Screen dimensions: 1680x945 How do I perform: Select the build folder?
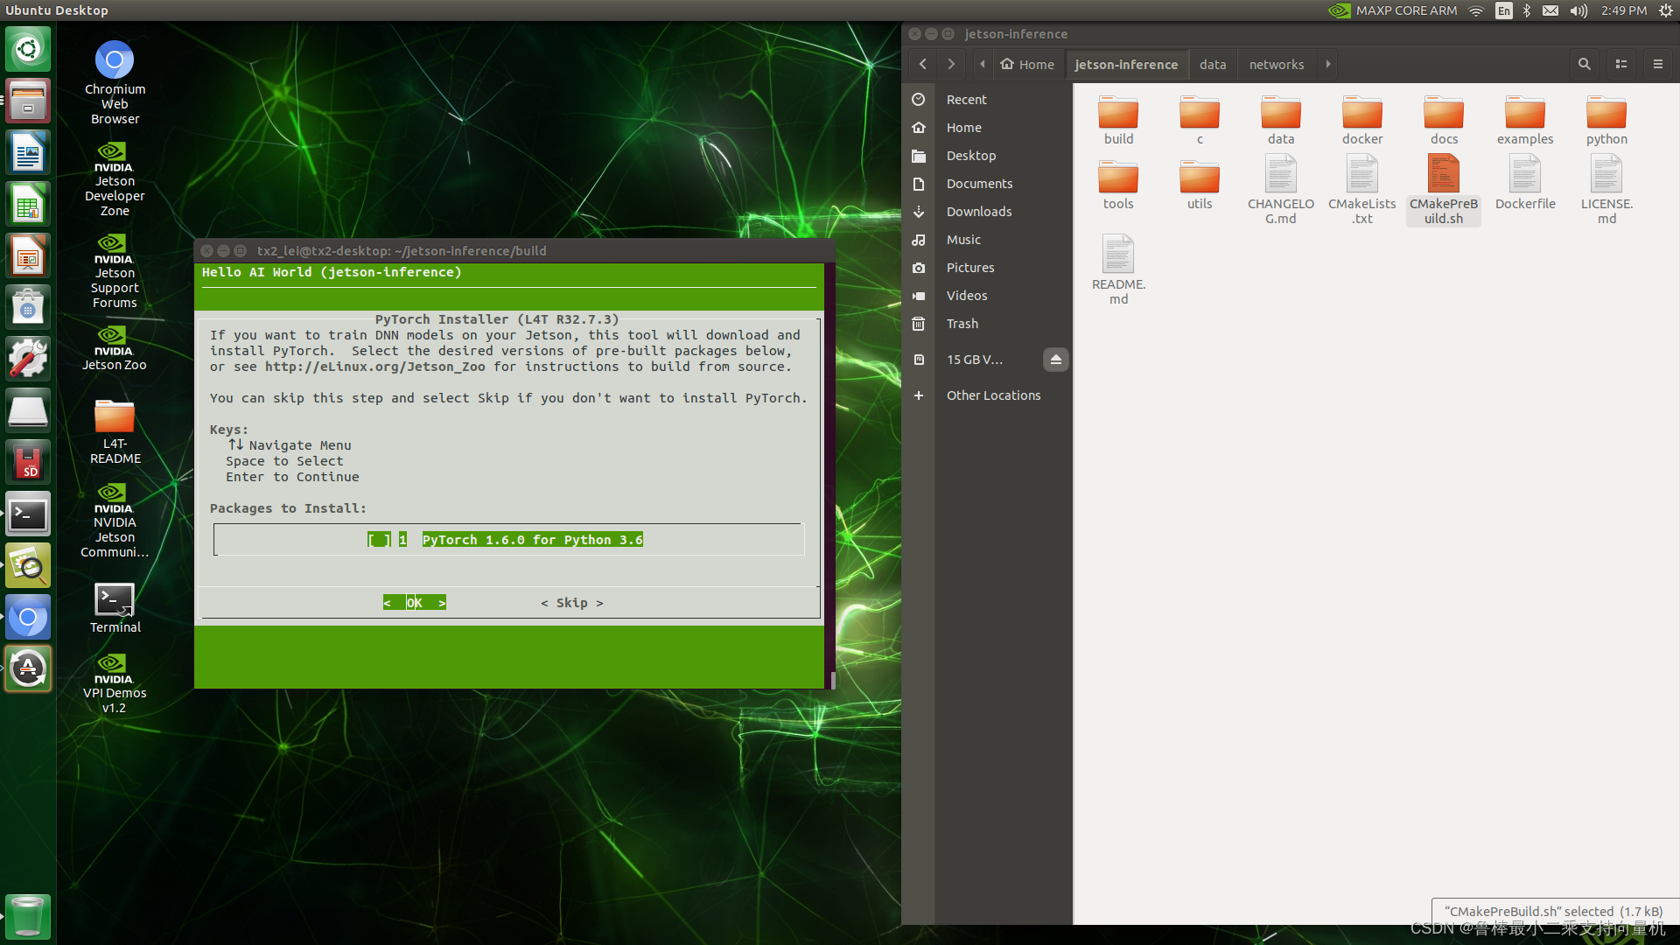point(1118,121)
